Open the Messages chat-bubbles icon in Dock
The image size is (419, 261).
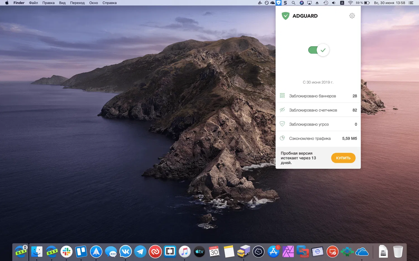[111, 252]
